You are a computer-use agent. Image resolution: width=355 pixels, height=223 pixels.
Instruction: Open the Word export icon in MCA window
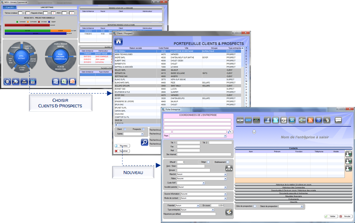click(x=56, y=81)
